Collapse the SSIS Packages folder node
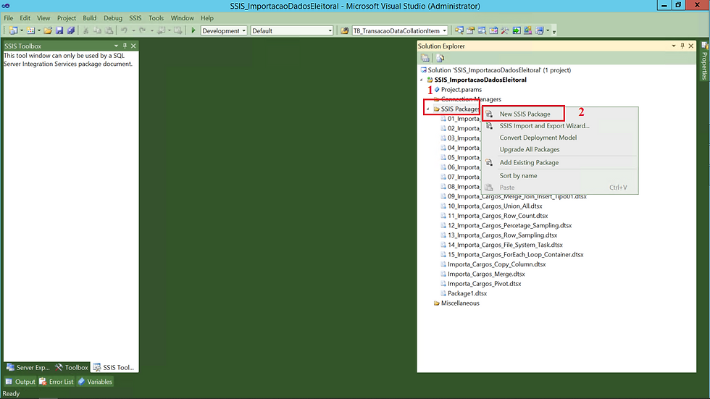This screenshot has height=399, width=710. [428, 109]
